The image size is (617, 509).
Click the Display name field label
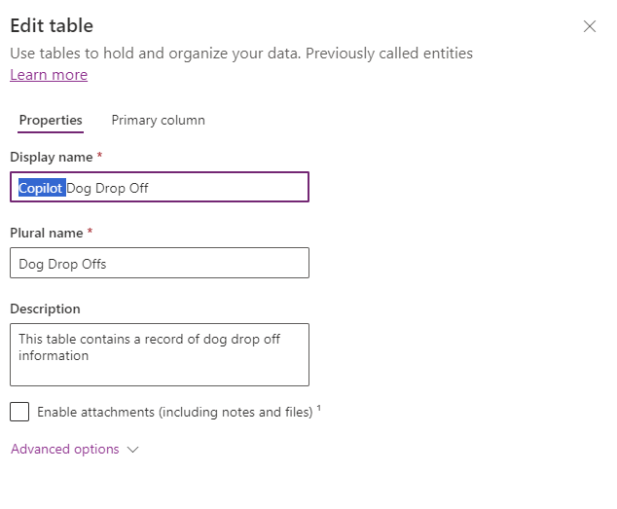pos(51,158)
